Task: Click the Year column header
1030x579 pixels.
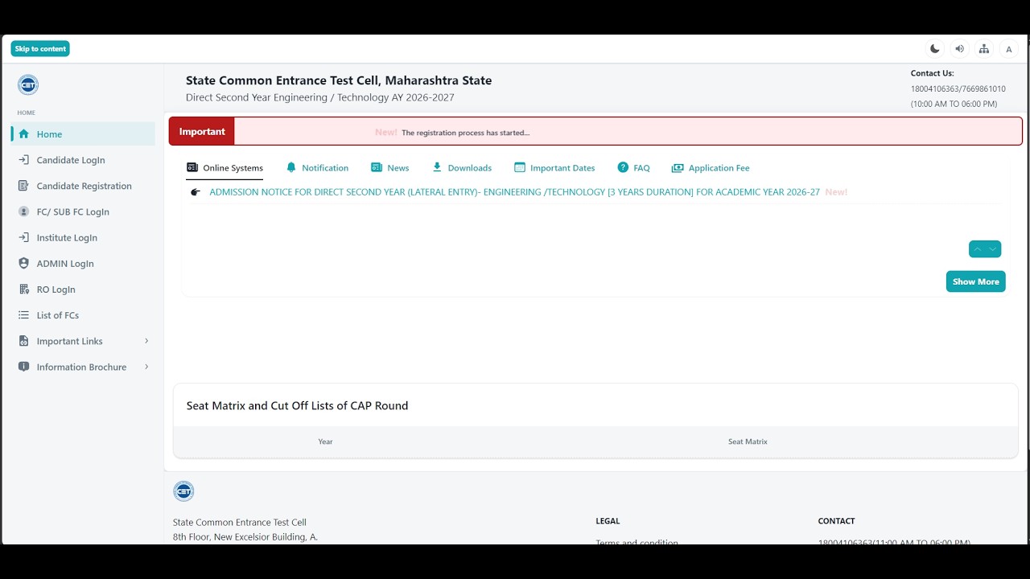Action: (x=325, y=441)
